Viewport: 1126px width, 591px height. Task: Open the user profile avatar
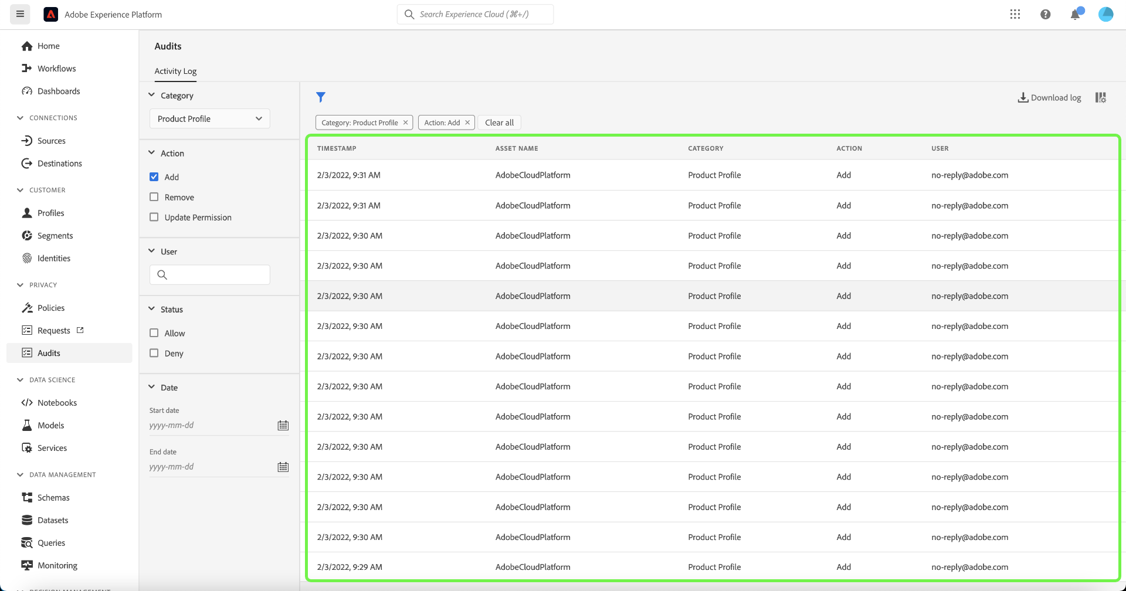point(1106,14)
